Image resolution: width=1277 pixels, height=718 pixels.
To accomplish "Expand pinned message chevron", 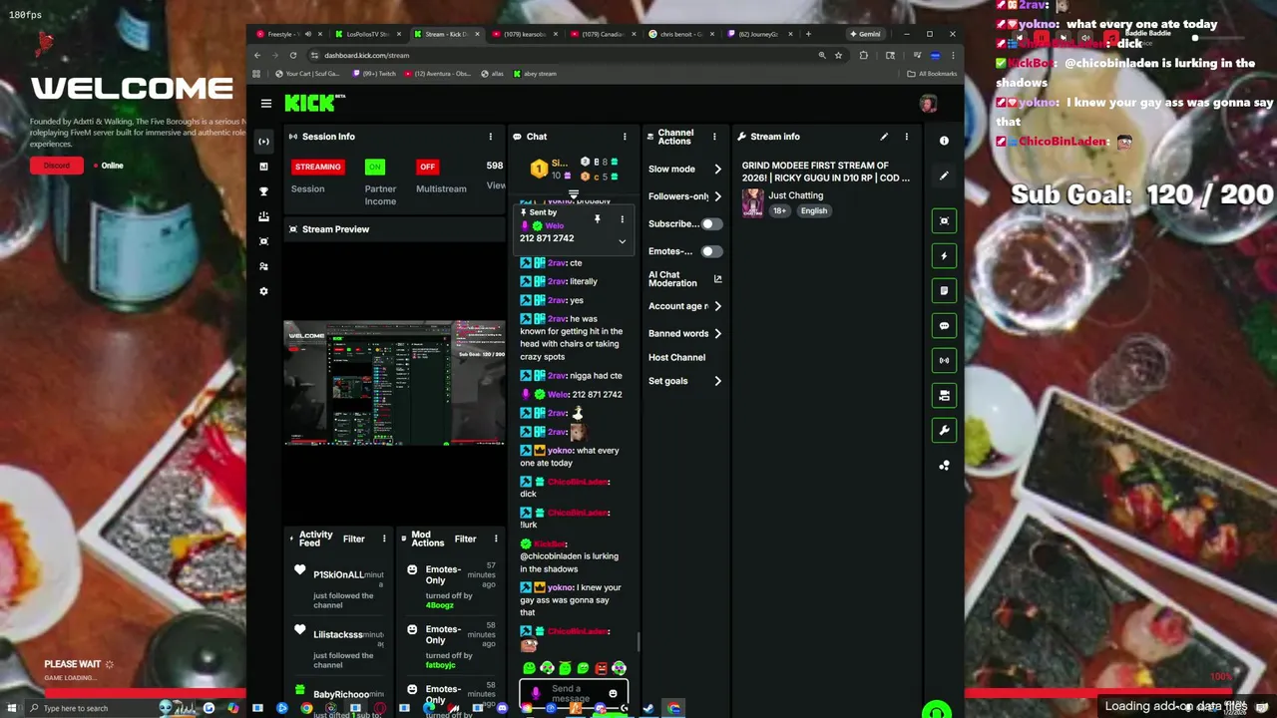I will tap(622, 241).
